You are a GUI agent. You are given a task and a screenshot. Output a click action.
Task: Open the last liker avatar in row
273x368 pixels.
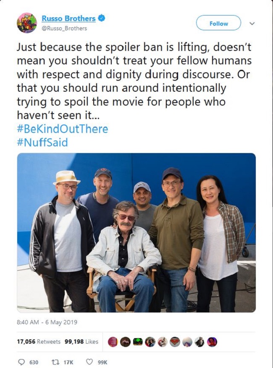point(212,342)
